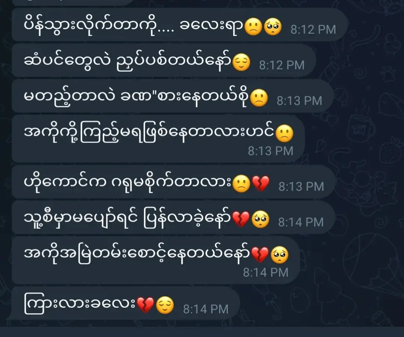This screenshot has height=337, width=404.
Task: Click the relieved face emoji in the last message
Action: (165, 305)
